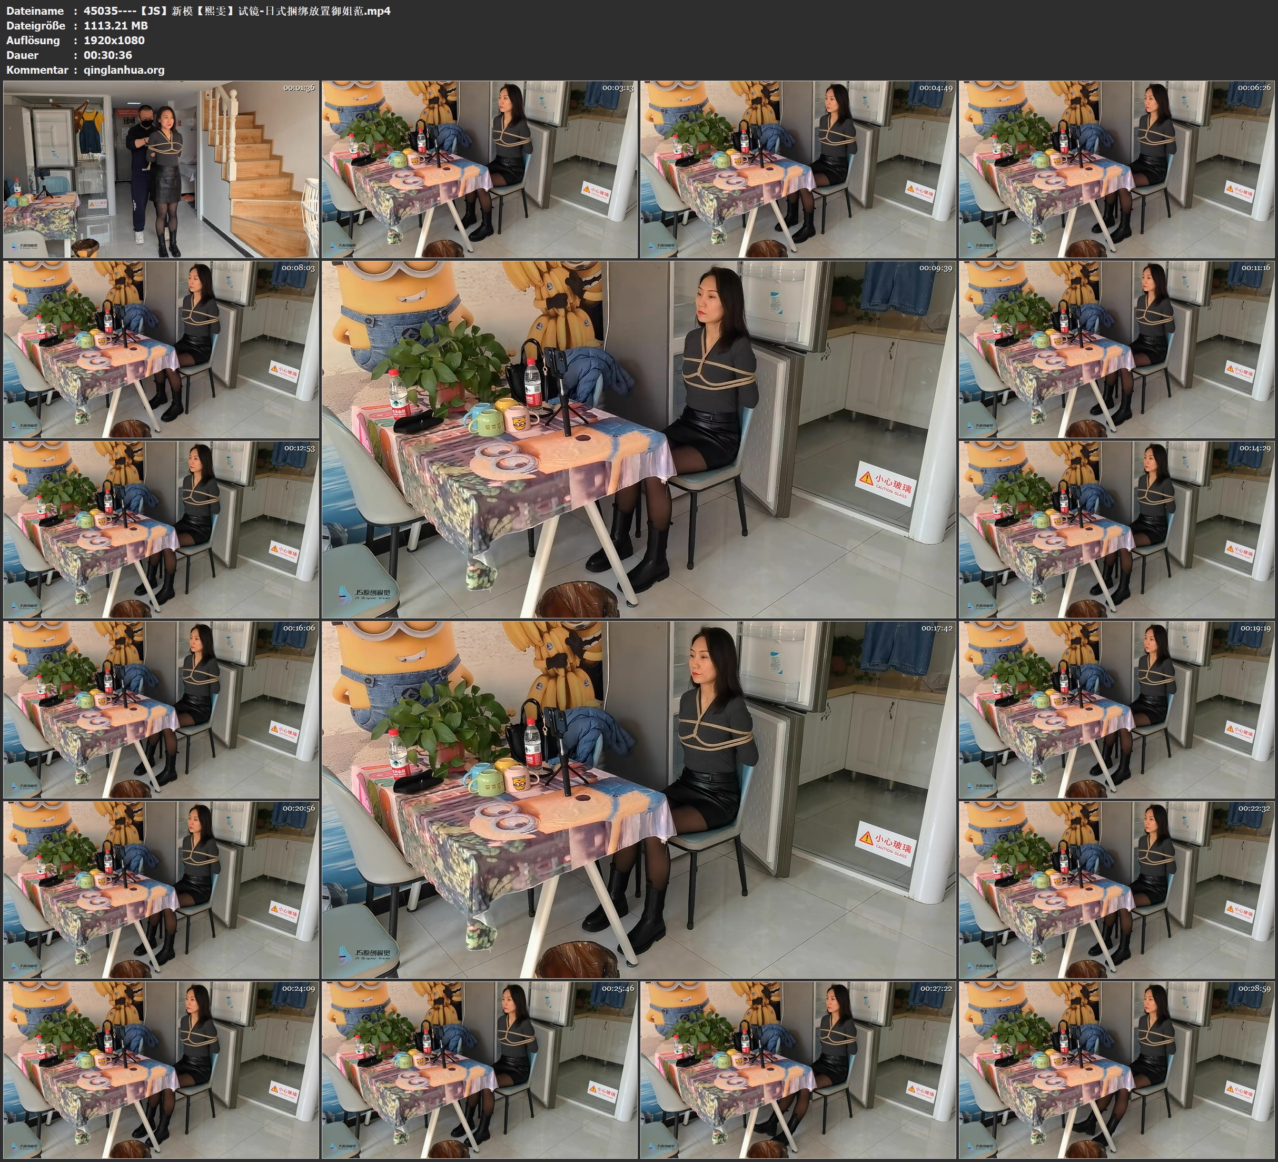Click the 00:06:26 frame thumbnail
Image resolution: width=1278 pixels, height=1162 pixels.
pyautogui.click(x=1117, y=169)
